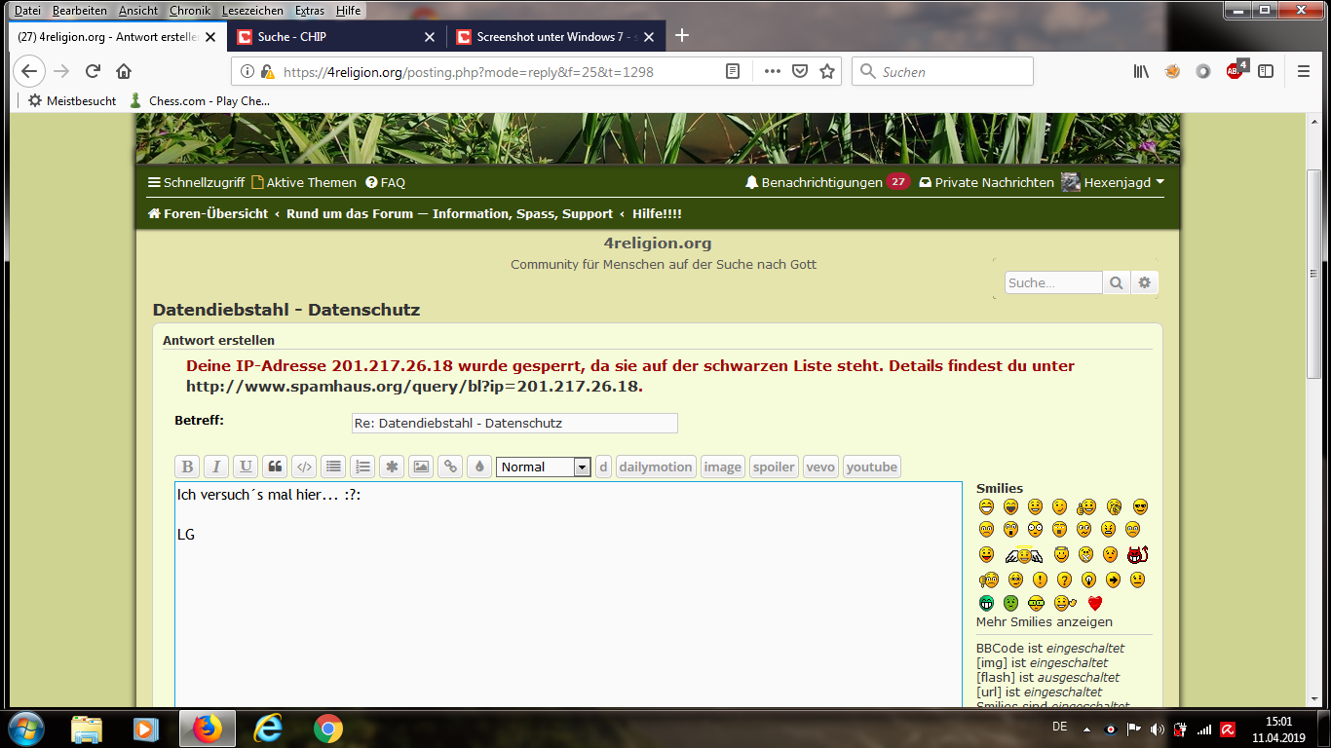This screenshot has height=748, width=1331.
Task: Toggle the Firefox sidebar view
Action: click(x=1266, y=71)
